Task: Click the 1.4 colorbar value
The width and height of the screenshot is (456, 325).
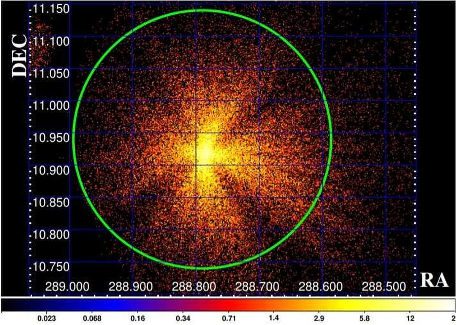Action: coord(274,318)
